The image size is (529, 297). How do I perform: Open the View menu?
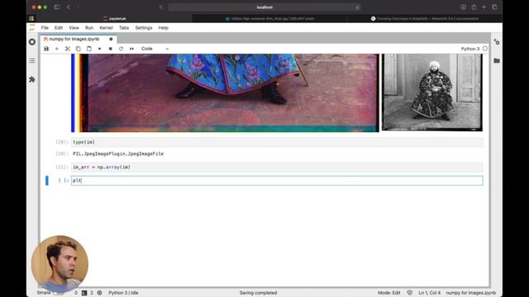pyautogui.click(x=74, y=28)
